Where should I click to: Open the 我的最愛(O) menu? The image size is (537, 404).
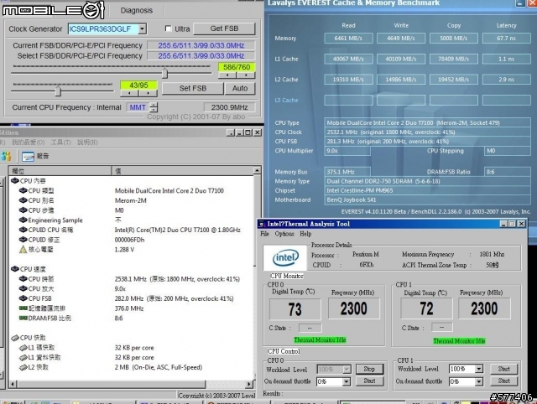pyautogui.click(x=28, y=142)
